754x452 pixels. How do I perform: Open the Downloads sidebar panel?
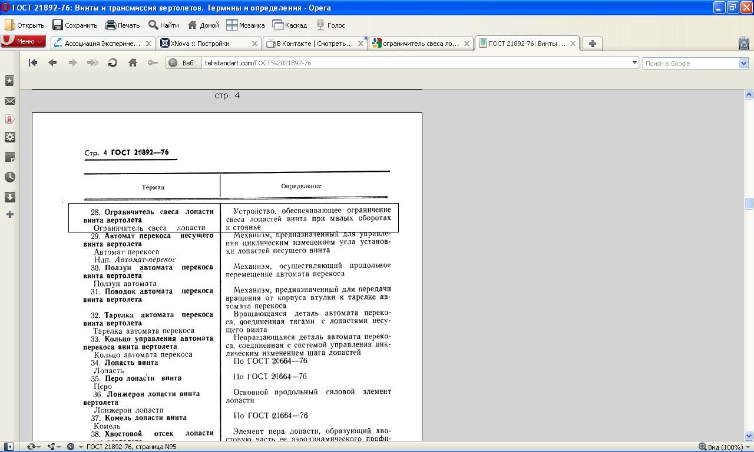tap(10, 197)
